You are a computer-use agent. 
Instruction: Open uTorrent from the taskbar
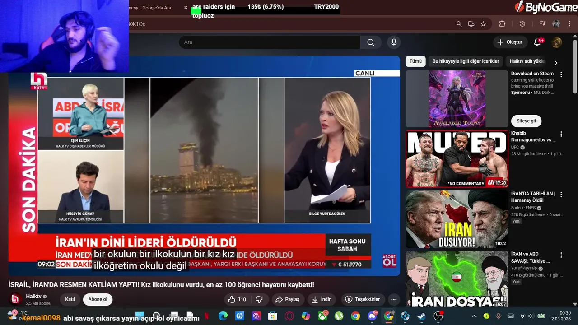coord(339,316)
